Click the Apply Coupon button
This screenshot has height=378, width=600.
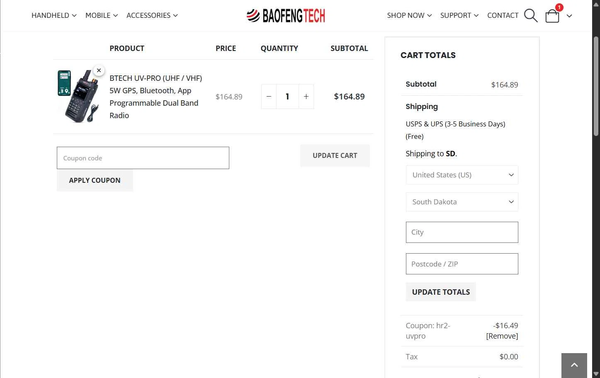tap(95, 180)
